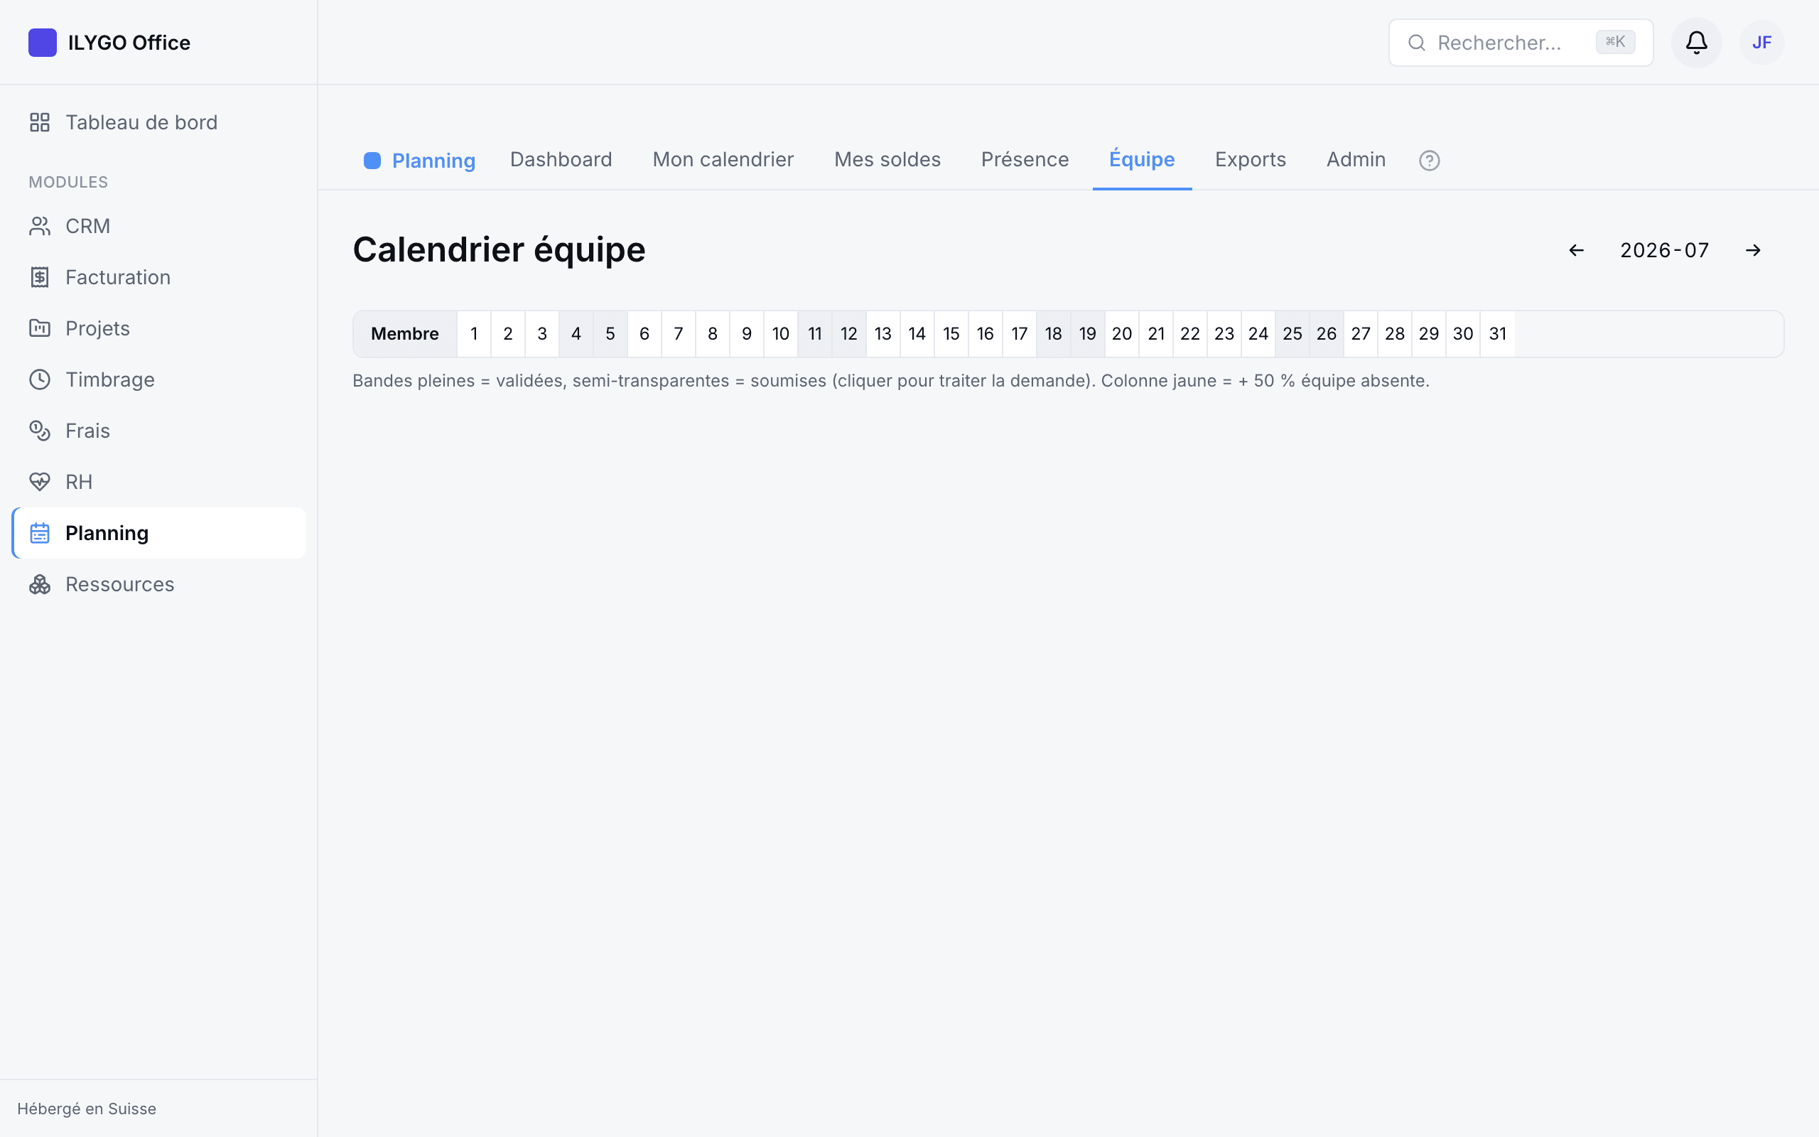Screen dimensions: 1819x1137
Task: Open the JF user avatar menu
Action: tap(1761, 43)
